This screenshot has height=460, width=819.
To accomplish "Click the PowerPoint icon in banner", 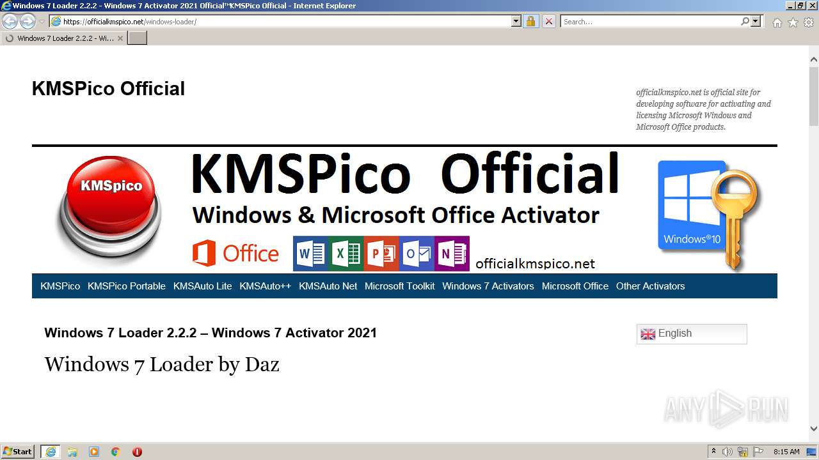I will [x=381, y=254].
